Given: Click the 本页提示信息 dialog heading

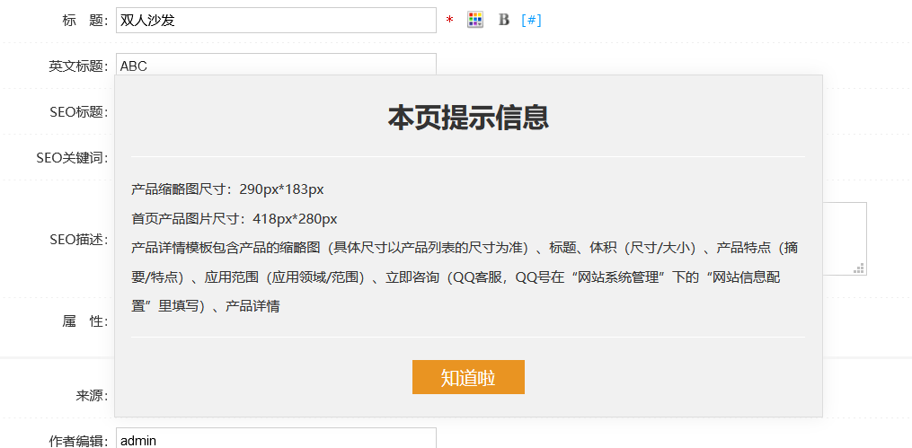Looking at the screenshot, I should pyautogui.click(x=468, y=118).
